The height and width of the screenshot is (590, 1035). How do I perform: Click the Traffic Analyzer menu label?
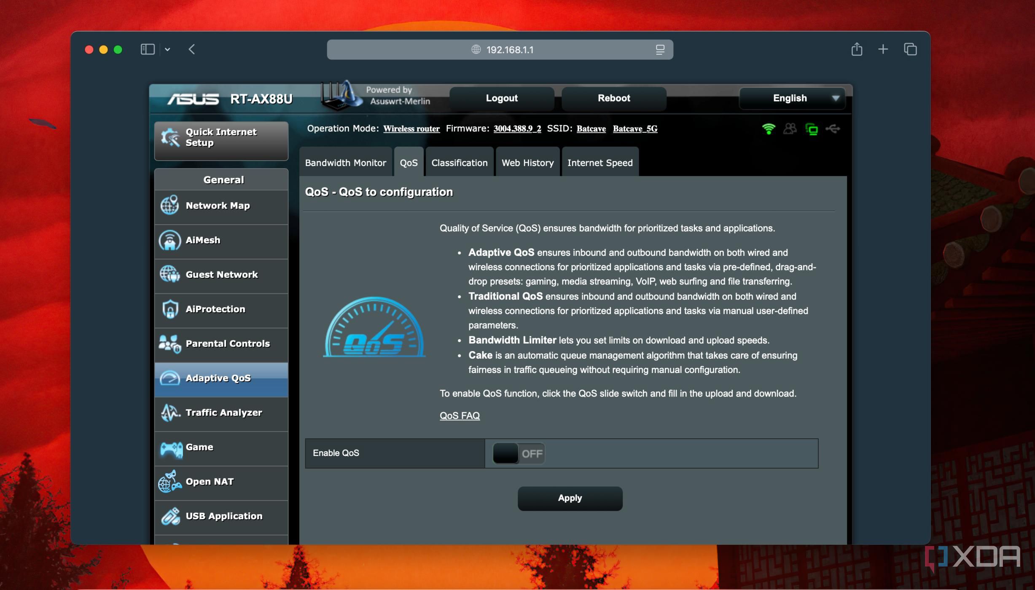tap(223, 413)
